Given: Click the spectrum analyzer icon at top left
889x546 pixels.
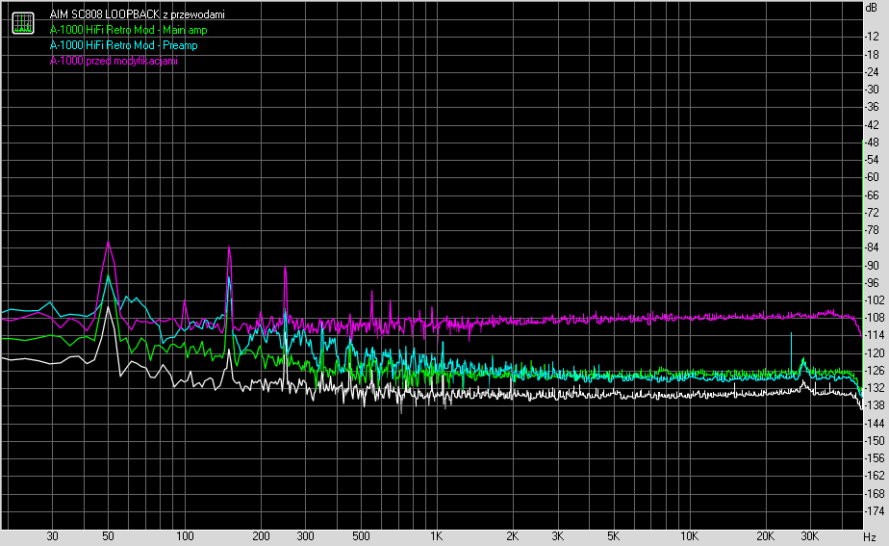Looking at the screenshot, I should click(x=23, y=23).
